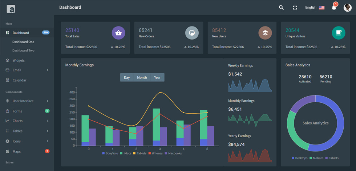Switch chart to Year view
The height and width of the screenshot is (171, 356).
(157, 77)
